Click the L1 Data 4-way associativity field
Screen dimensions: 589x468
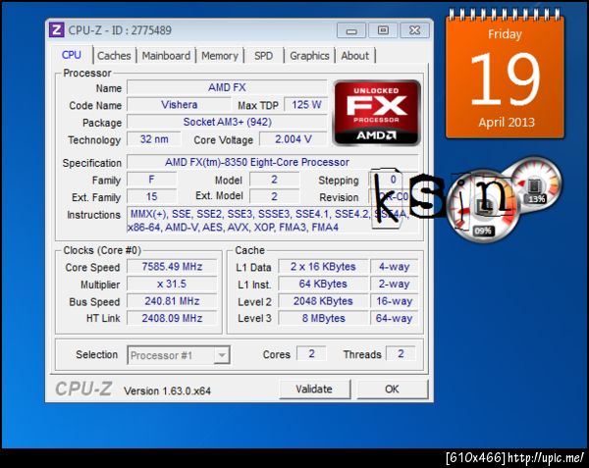(x=394, y=267)
